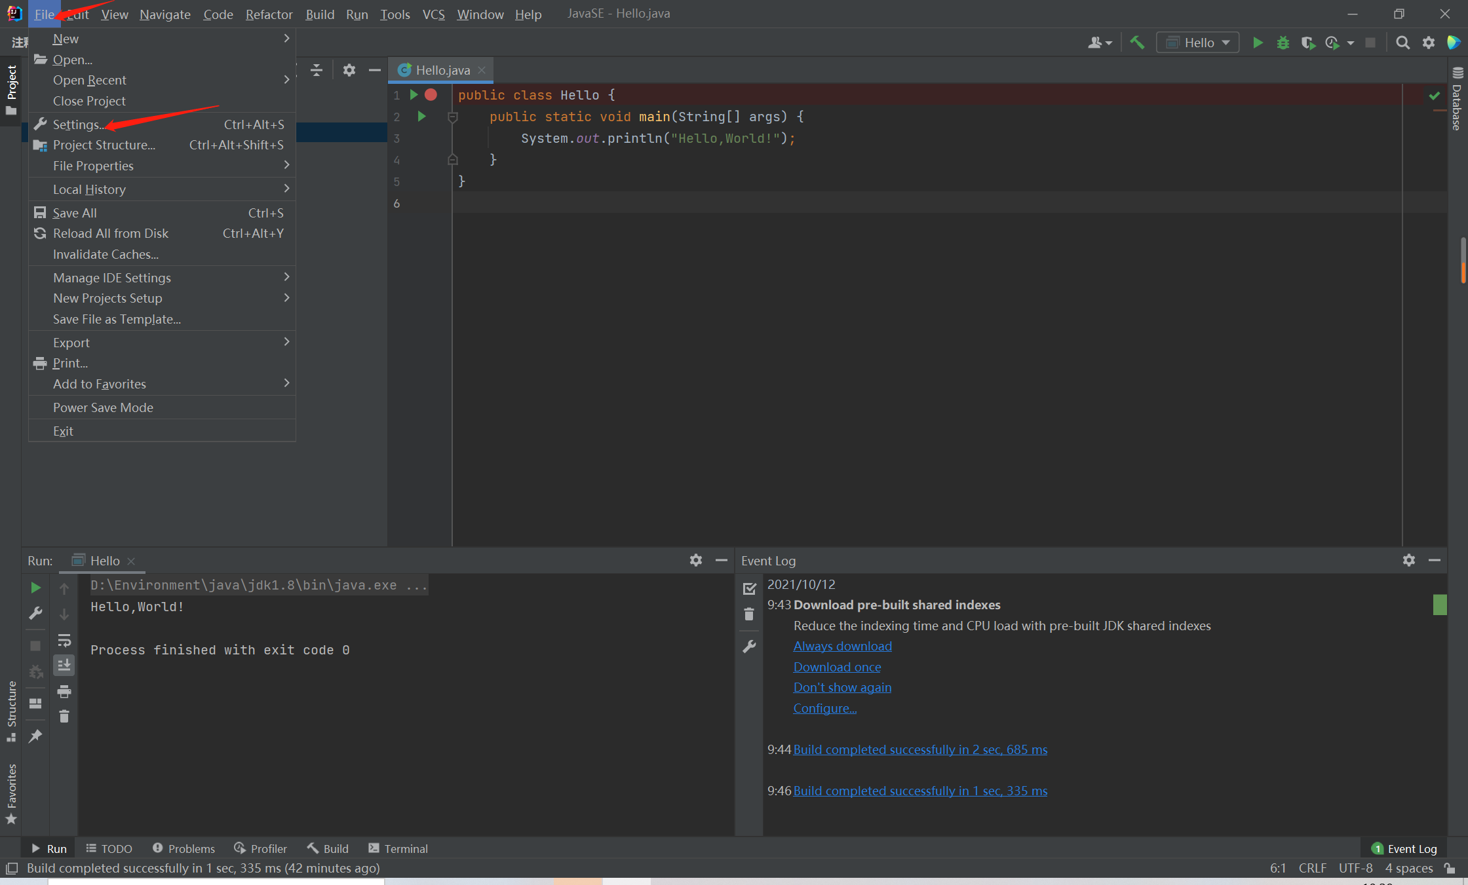This screenshot has width=1468, height=885.
Task: Toggle the breakpoint on line 1
Action: (x=431, y=95)
